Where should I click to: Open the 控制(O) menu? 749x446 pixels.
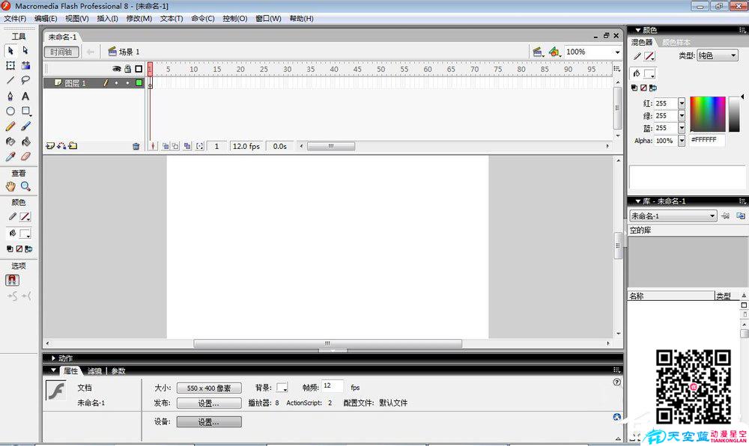click(235, 19)
